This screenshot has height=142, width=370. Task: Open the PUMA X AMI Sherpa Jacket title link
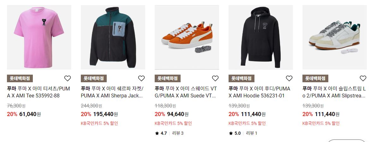(x=112, y=92)
